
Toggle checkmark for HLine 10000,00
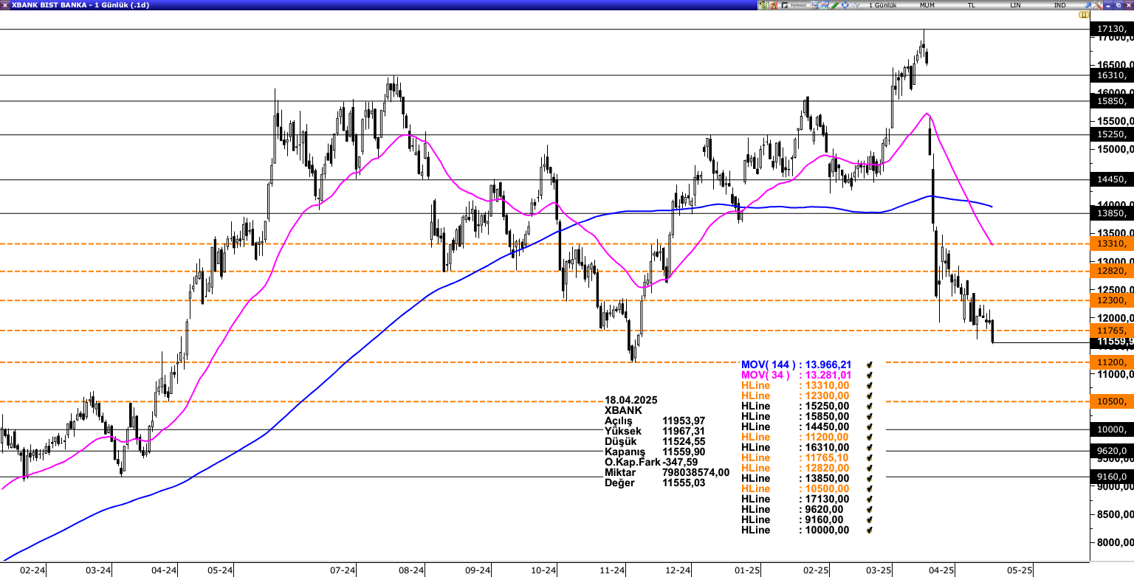pyautogui.click(x=870, y=530)
